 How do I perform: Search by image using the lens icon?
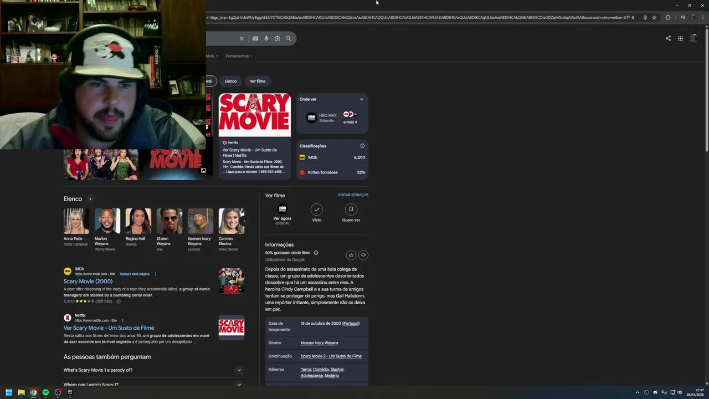click(278, 38)
